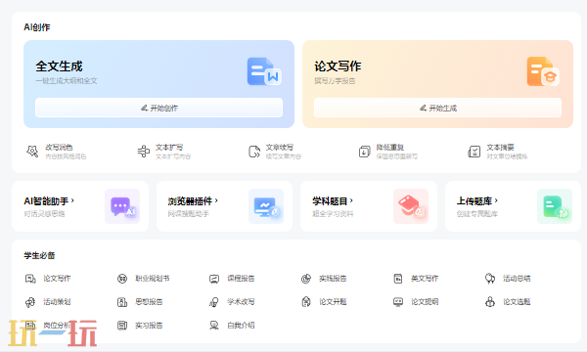Select the 实践报告 icon
Image resolution: width=587 pixels, height=352 pixels.
tap(306, 279)
